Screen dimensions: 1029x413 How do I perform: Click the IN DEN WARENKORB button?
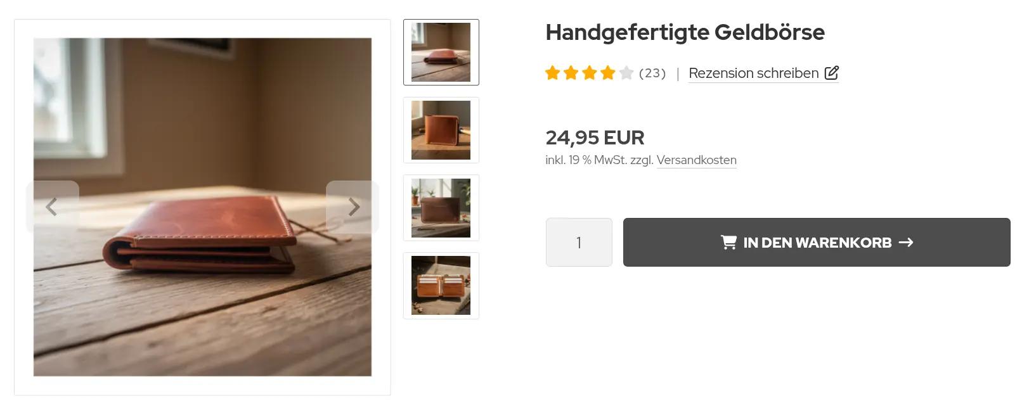[817, 242]
